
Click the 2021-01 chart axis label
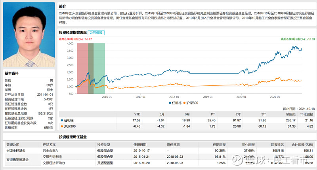pyautogui.click(x=275, y=97)
